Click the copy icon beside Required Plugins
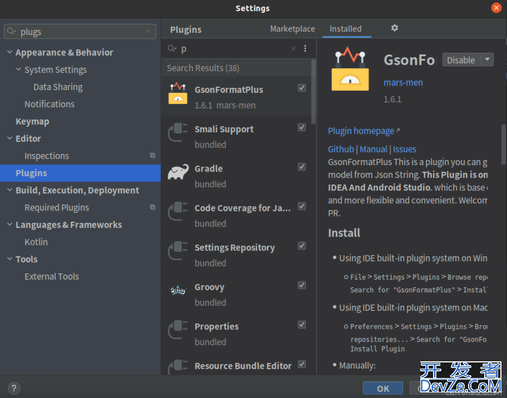Screen dimensions: 507x398 [x=153, y=207]
